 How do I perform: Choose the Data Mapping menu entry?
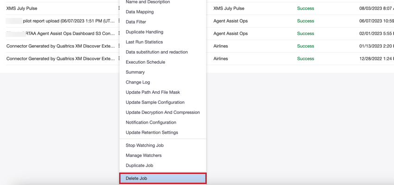pyautogui.click(x=140, y=12)
